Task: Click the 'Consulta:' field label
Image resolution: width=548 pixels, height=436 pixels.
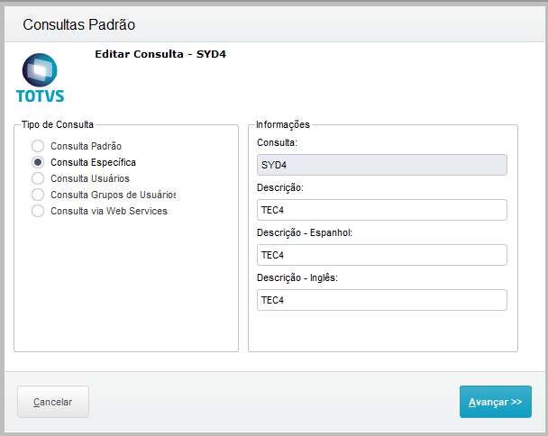Action: pos(277,142)
